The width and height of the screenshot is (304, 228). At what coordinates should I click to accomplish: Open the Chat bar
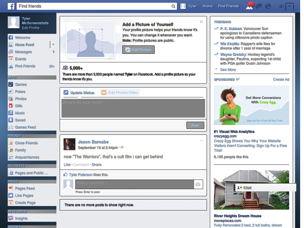266,188
